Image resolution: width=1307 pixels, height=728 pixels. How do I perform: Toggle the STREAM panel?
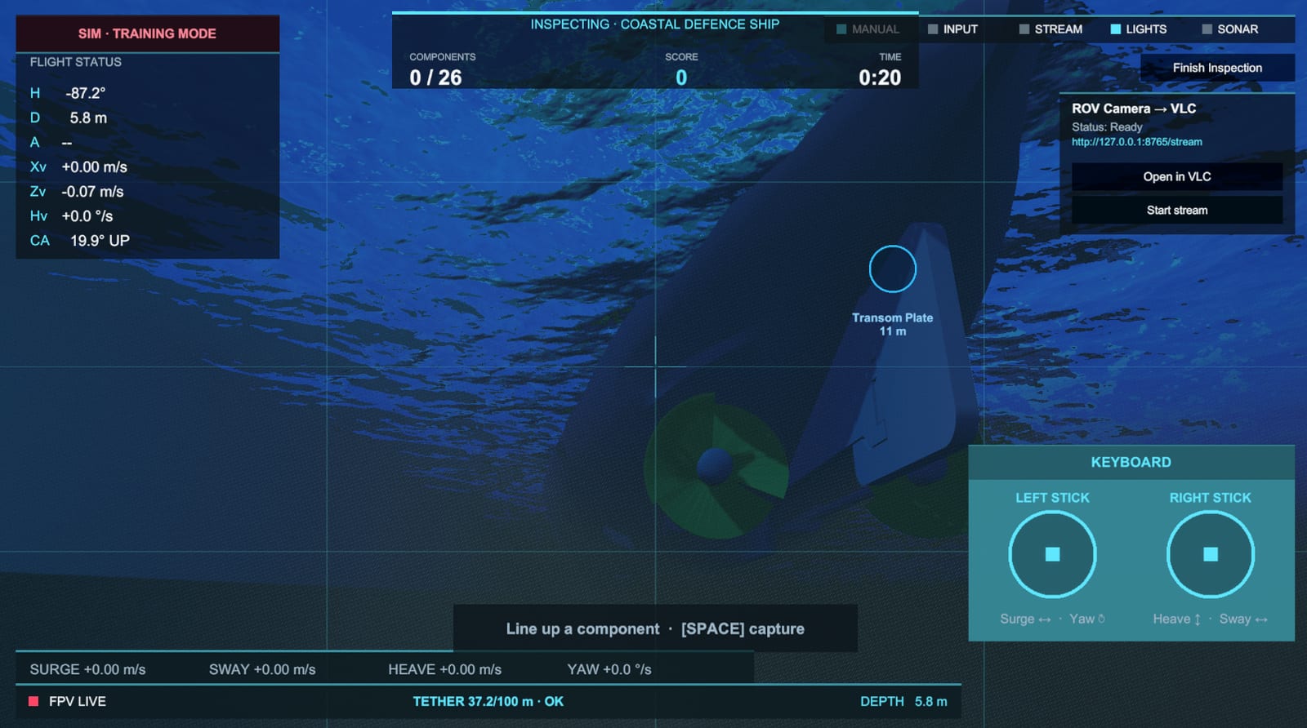pos(1051,29)
